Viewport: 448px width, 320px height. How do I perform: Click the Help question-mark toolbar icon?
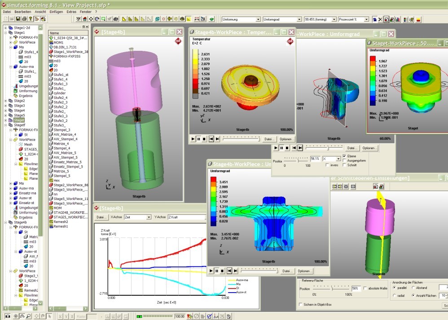tap(30, 19)
